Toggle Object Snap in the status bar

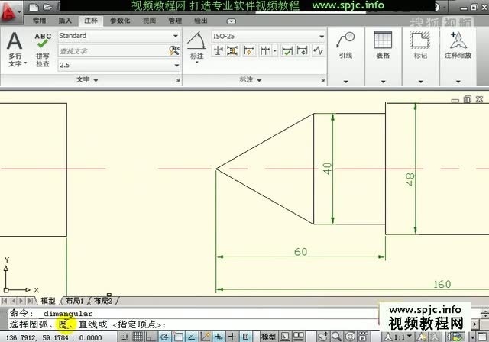click(178, 337)
